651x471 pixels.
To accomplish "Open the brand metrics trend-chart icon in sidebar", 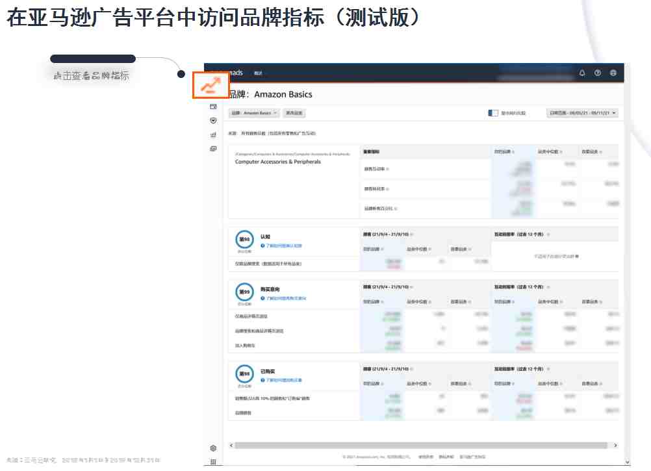I will point(211,85).
